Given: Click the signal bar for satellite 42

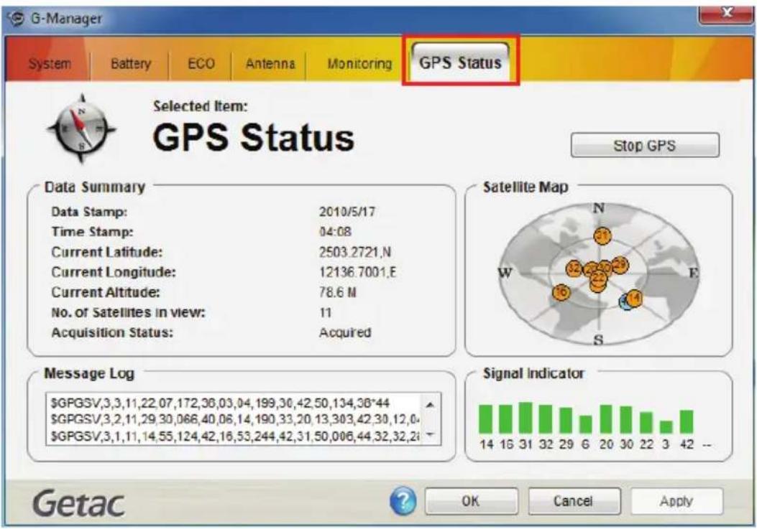Looking at the screenshot, I should [x=687, y=422].
